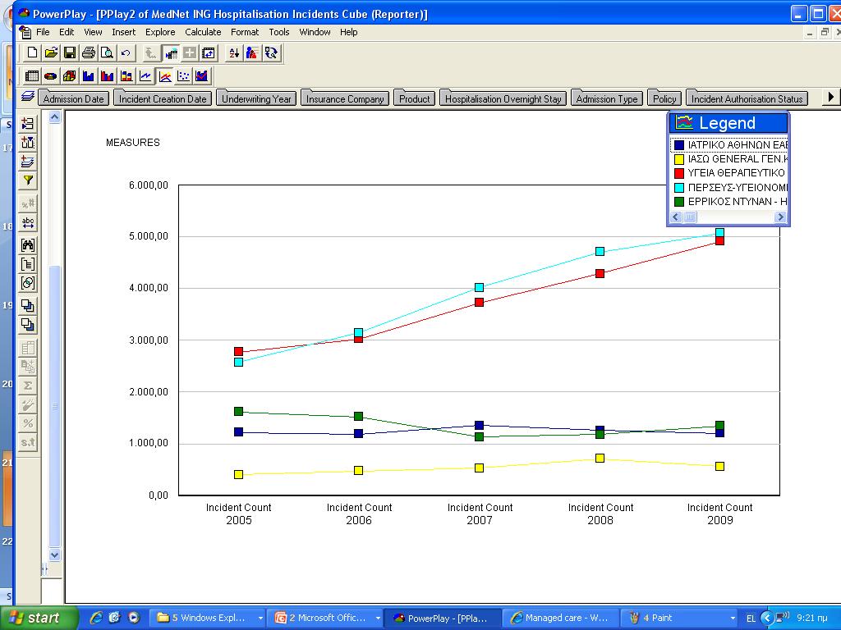Select the dark blue ΙΑΤΡΙΚΟ ΑΘΗΝΩΝ legend swatch

coord(679,144)
